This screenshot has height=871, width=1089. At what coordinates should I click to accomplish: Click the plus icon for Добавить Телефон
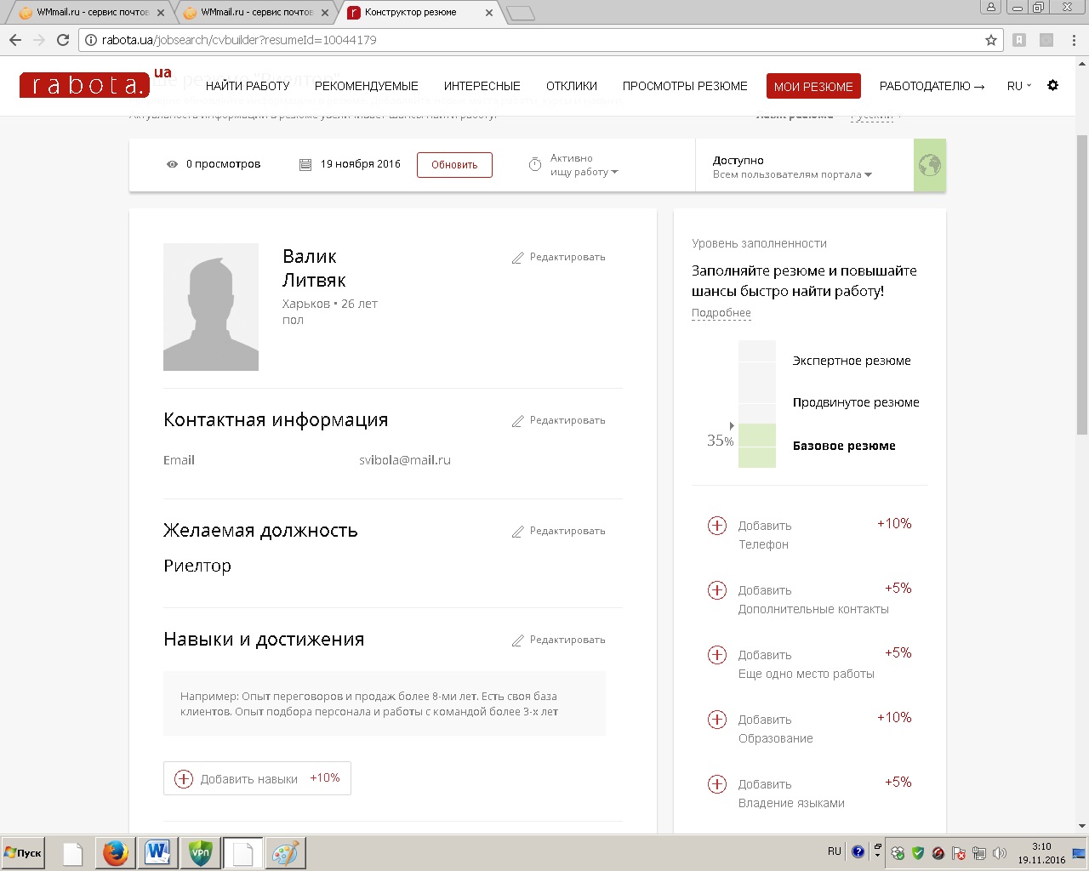(717, 526)
